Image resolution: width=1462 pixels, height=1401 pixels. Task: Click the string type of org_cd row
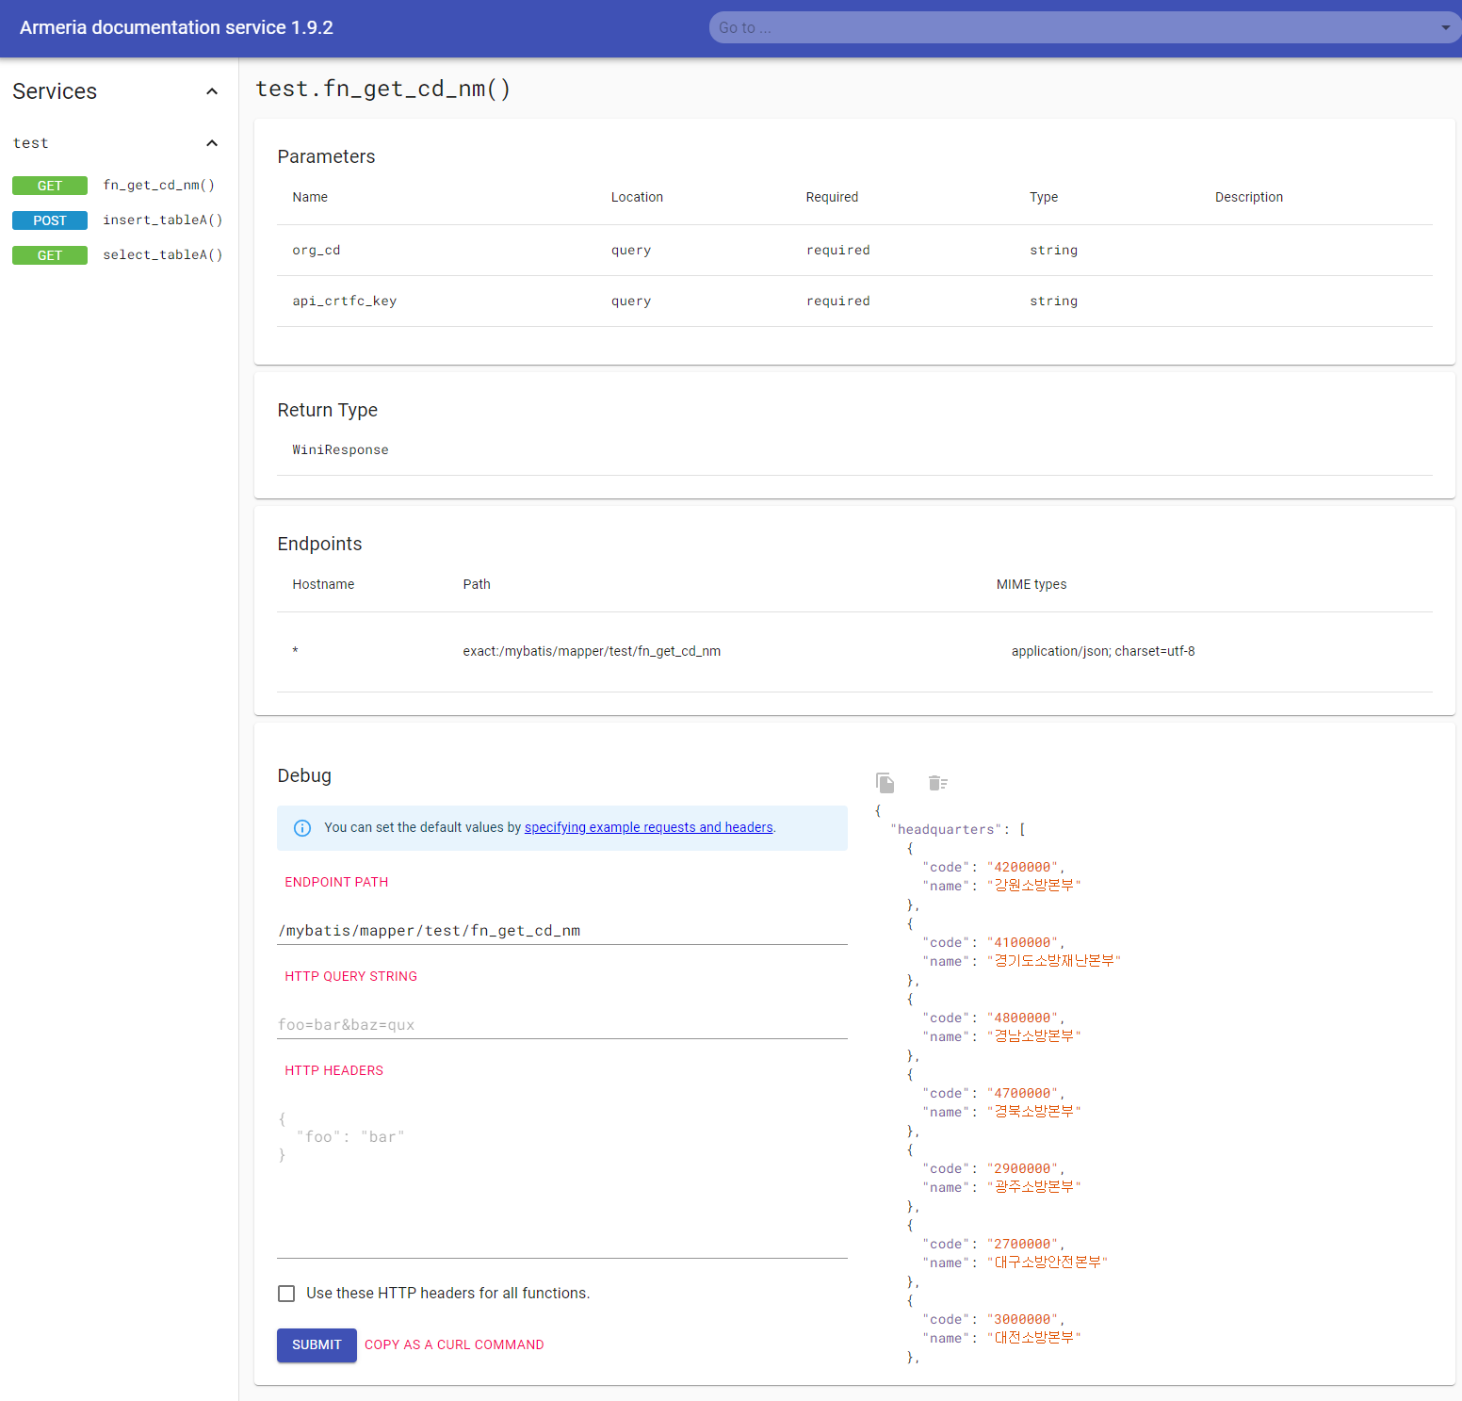coord(1053,251)
